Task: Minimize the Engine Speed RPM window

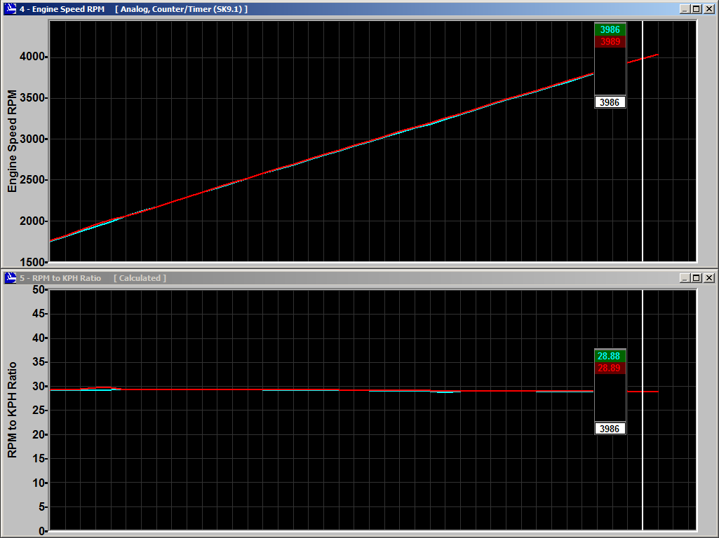Action: [x=685, y=9]
